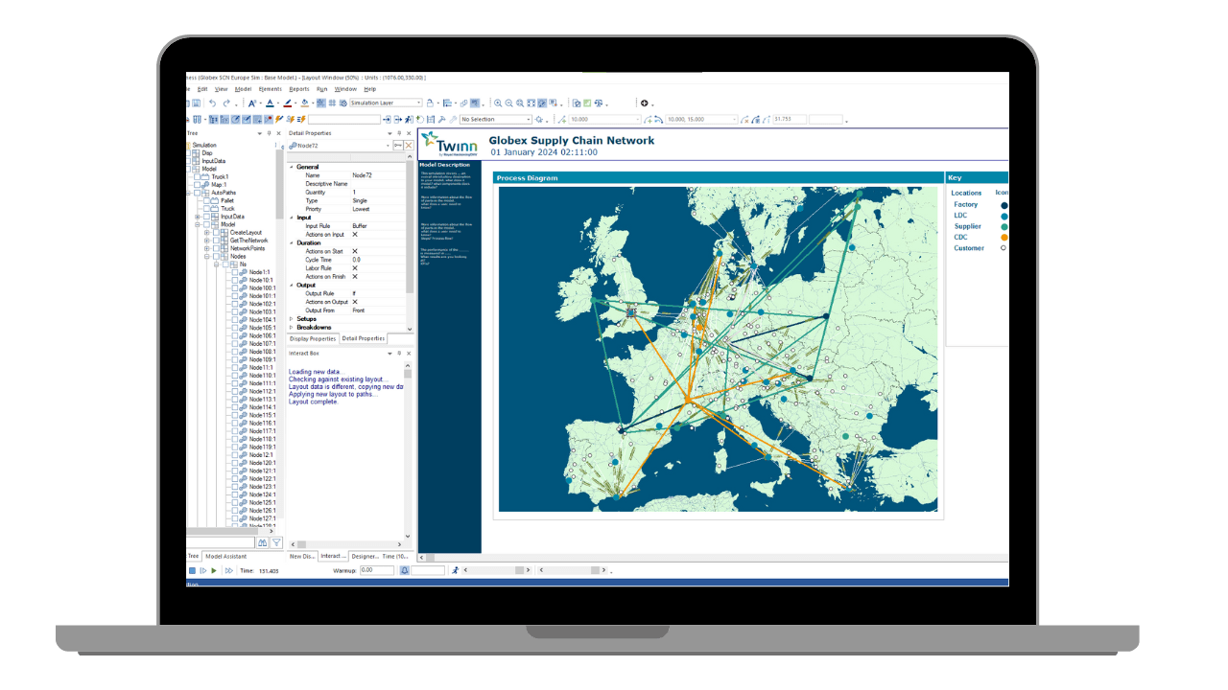Click the funnel filter icon below the tree
The image size is (1228, 690).
coord(276,542)
